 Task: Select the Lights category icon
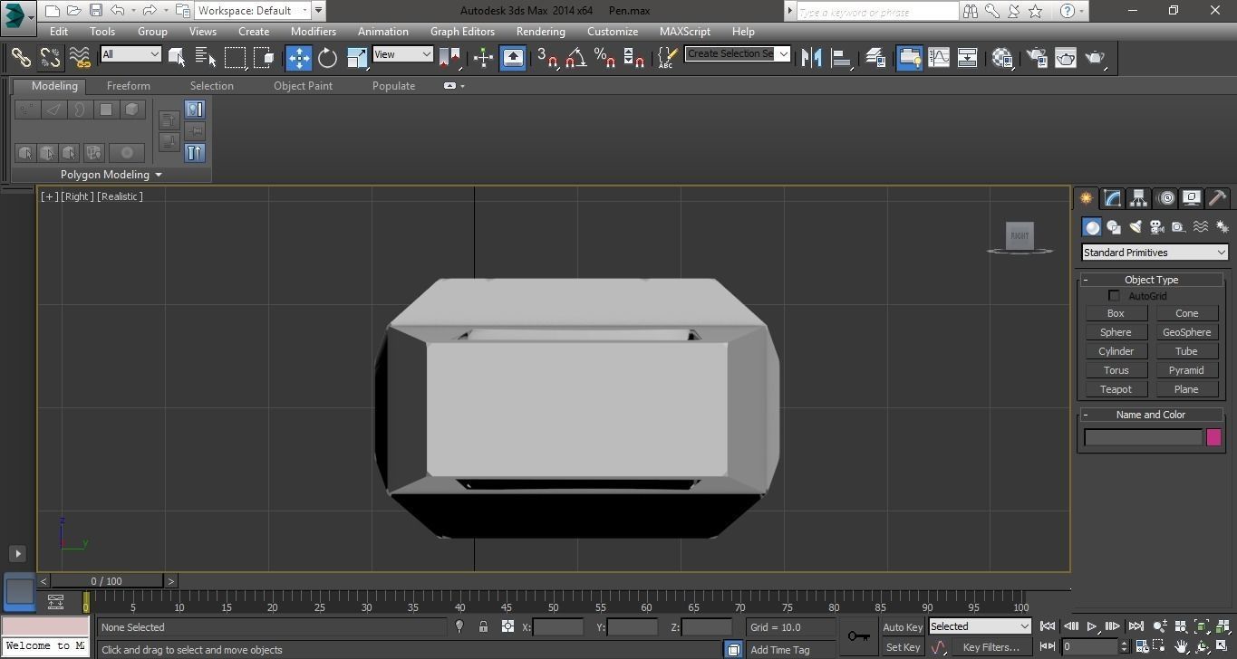click(x=1136, y=227)
